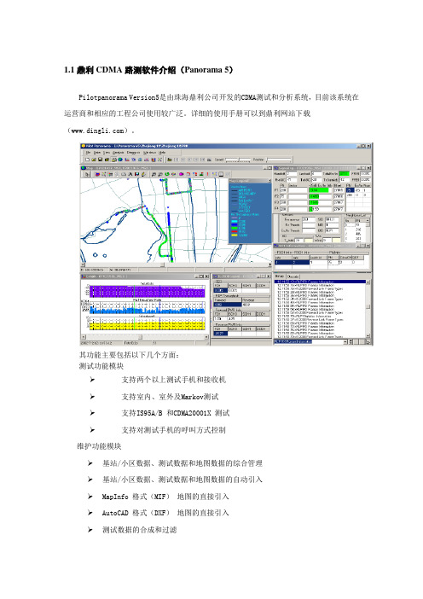Click bullet '测试数据的合成和过滤'
This screenshot has height=599, width=423.
coord(139,530)
